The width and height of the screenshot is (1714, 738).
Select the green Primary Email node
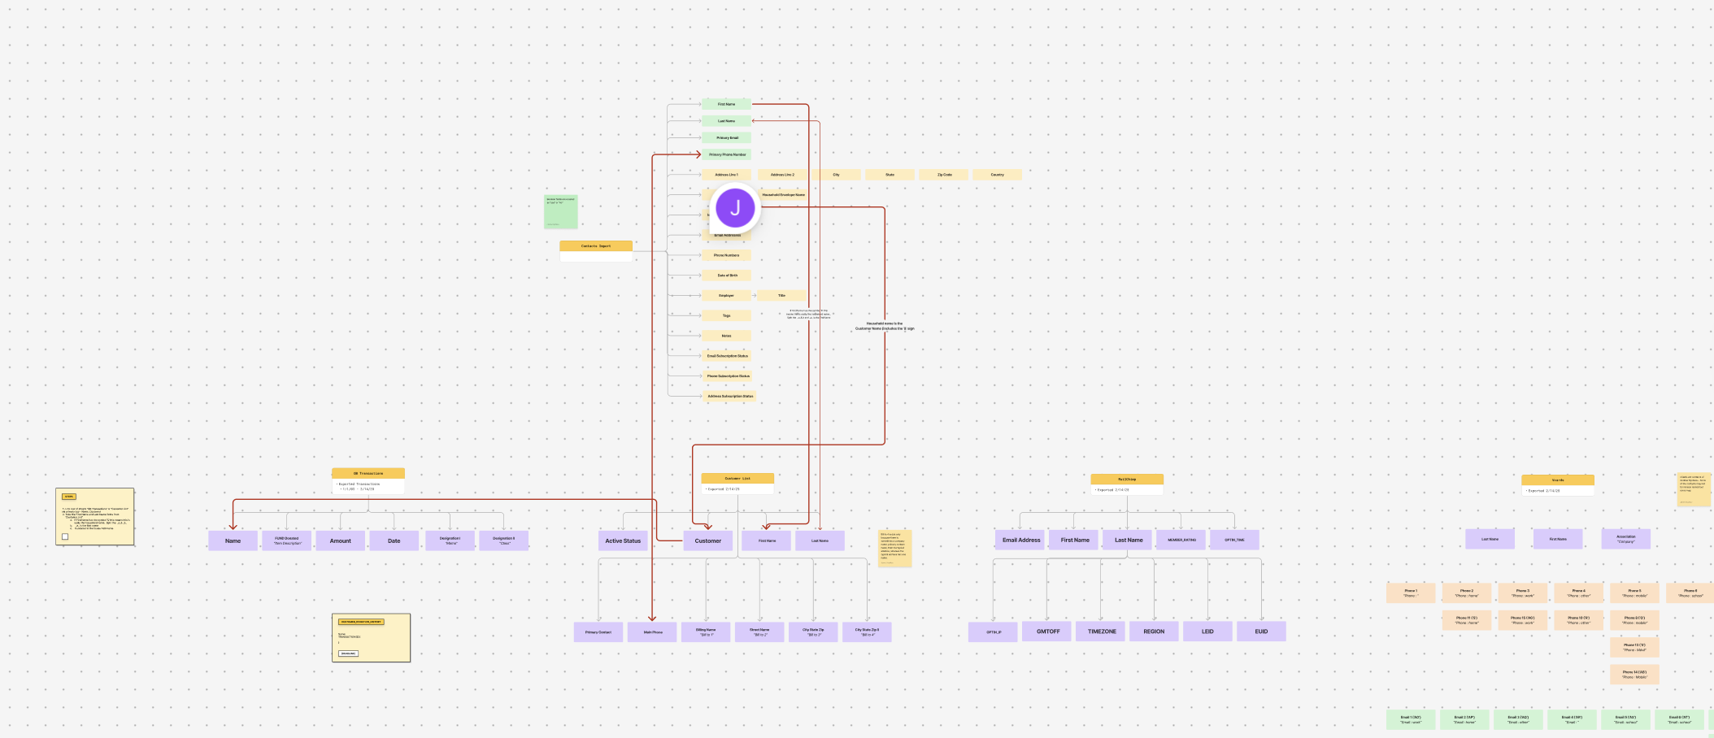[x=726, y=138]
